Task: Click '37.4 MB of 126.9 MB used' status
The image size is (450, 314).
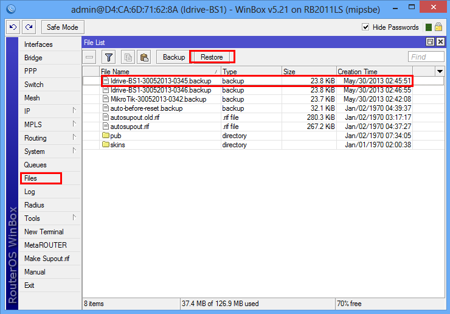Action: (x=220, y=304)
